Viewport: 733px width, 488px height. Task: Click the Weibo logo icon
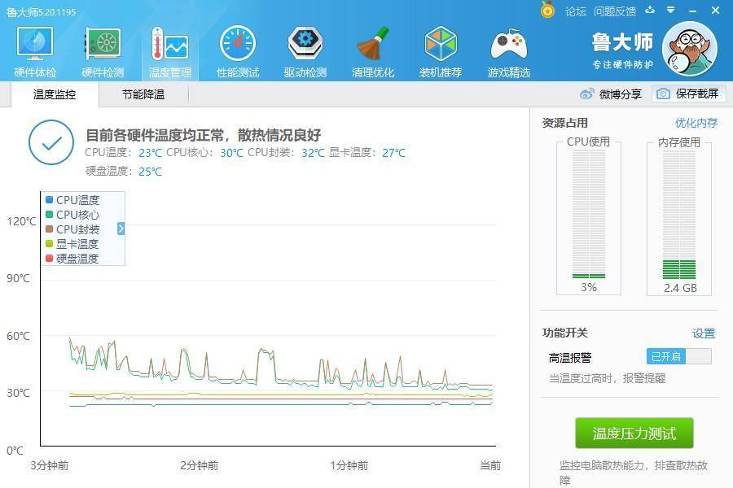point(586,94)
